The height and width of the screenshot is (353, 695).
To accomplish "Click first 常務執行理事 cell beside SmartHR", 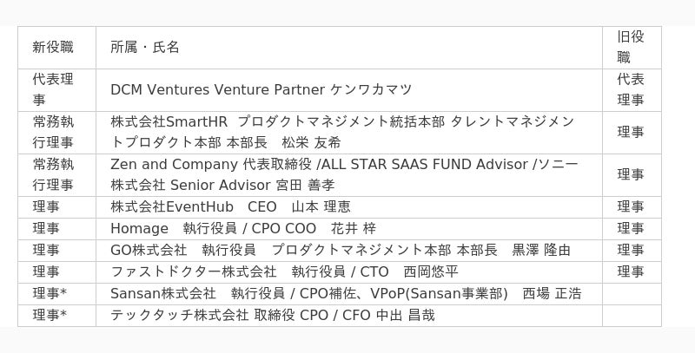I will [x=56, y=132].
